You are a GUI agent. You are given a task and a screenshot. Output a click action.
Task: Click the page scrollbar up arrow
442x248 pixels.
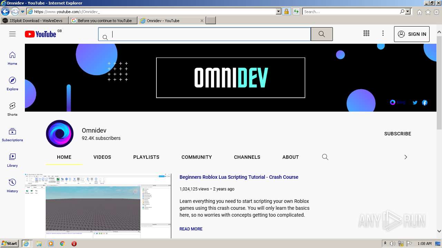click(x=439, y=32)
